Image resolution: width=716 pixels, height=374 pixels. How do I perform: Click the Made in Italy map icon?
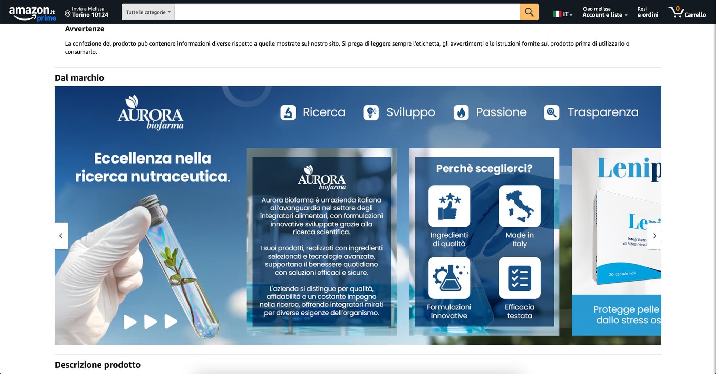point(520,206)
